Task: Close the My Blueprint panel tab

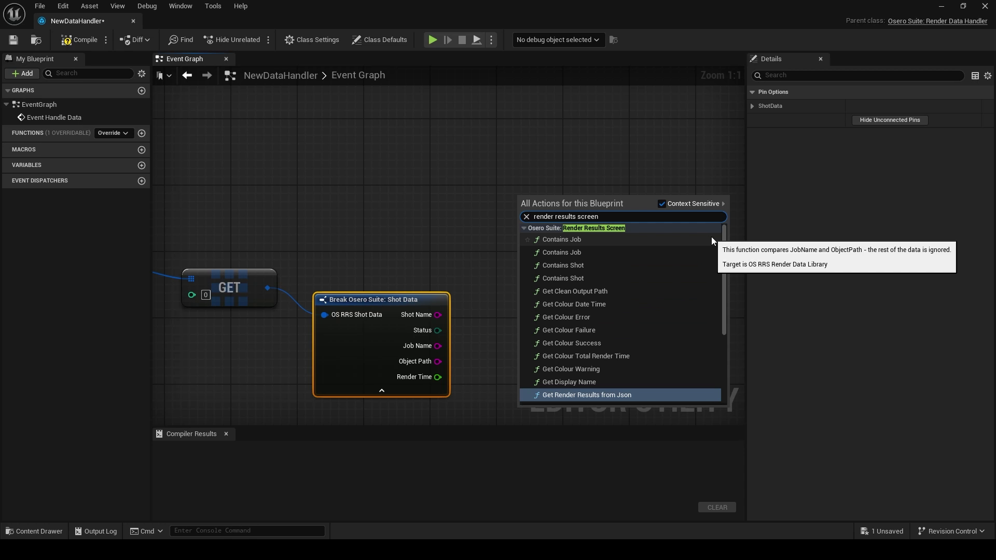Action: click(76, 59)
